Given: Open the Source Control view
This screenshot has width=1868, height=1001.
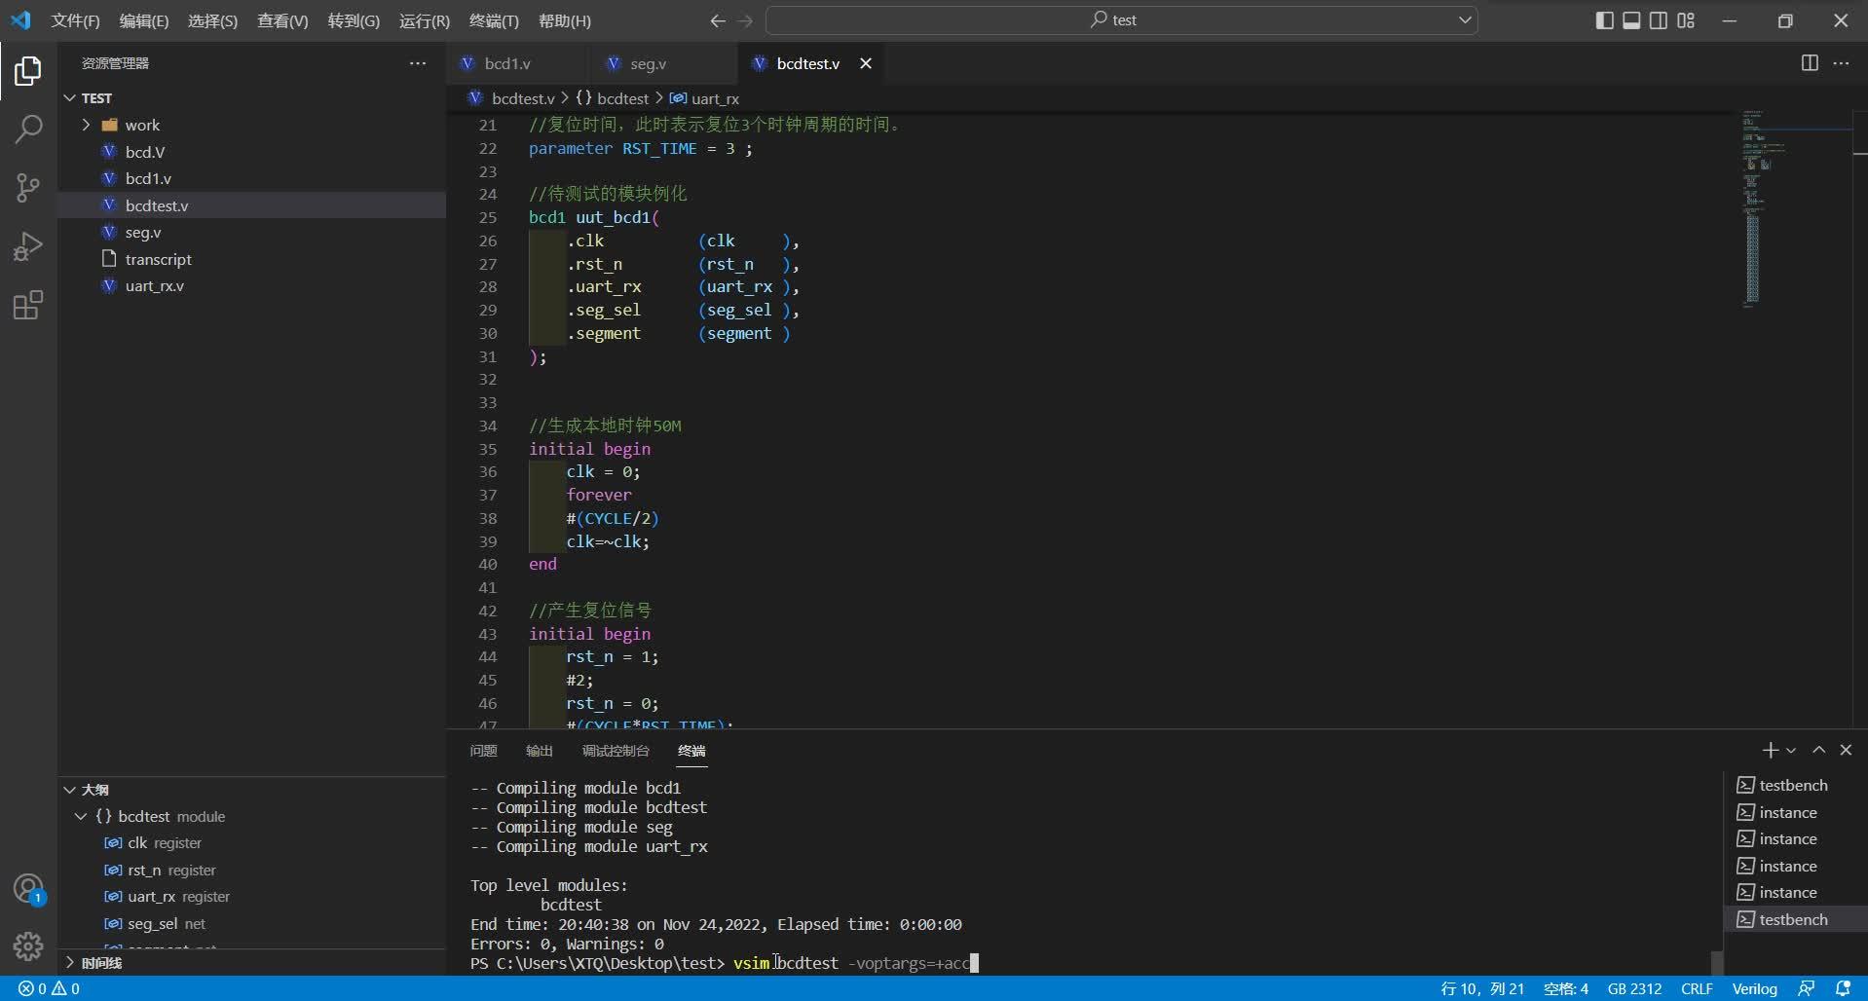Looking at the screenshot, I should (28, 188).
